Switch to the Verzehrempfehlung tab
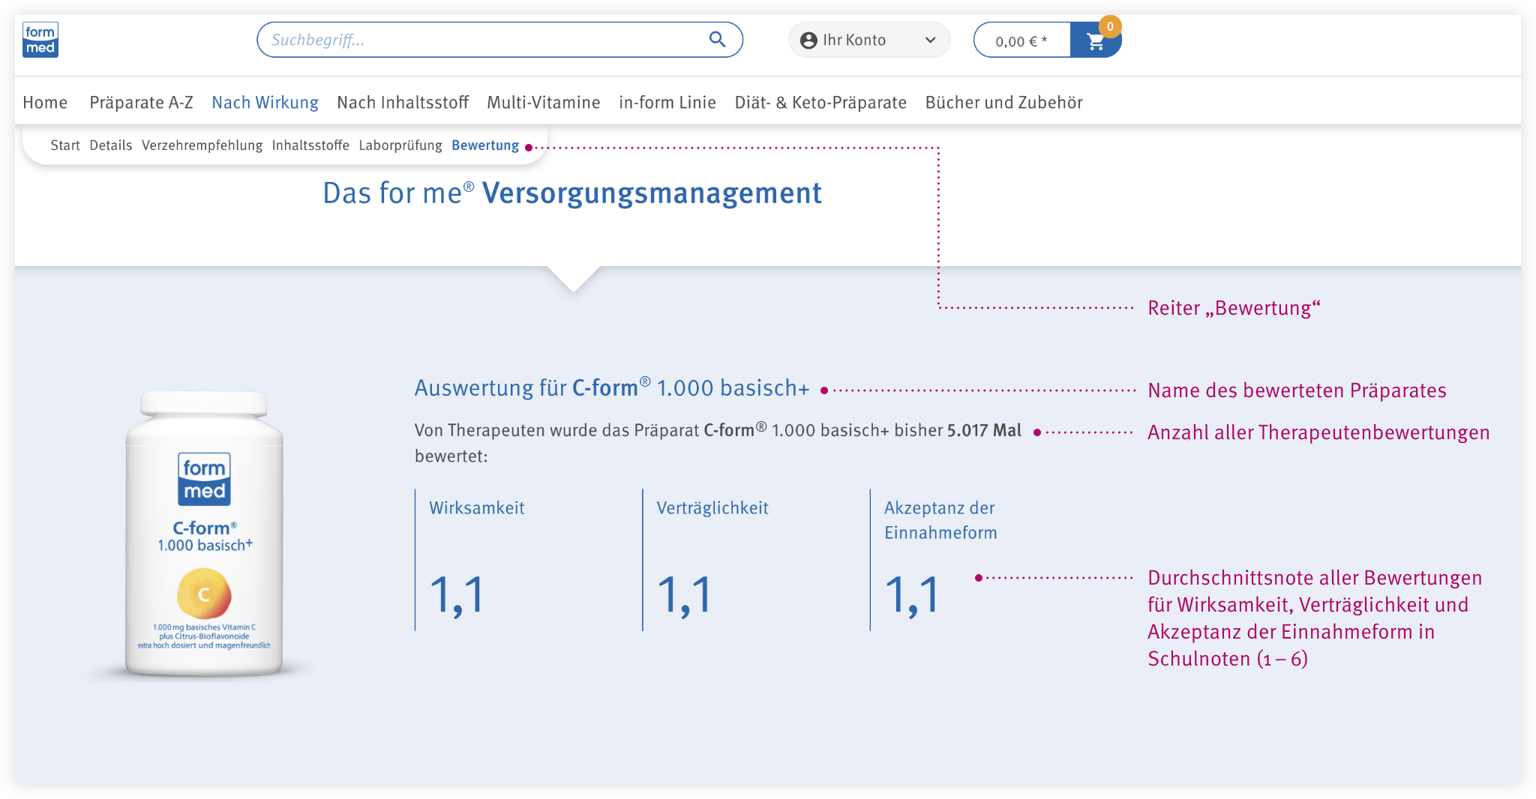Screen dimensions: 1536x799 click(x=202, y=145)
